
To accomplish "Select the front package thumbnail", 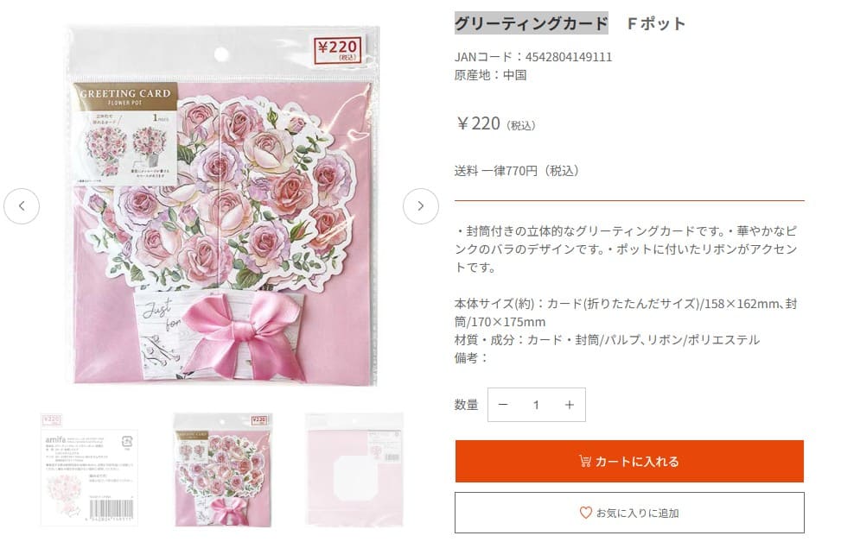I will pos(223,470).
